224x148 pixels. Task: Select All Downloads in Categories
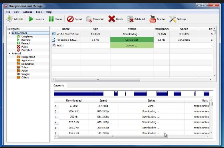(x=19, y=33)
